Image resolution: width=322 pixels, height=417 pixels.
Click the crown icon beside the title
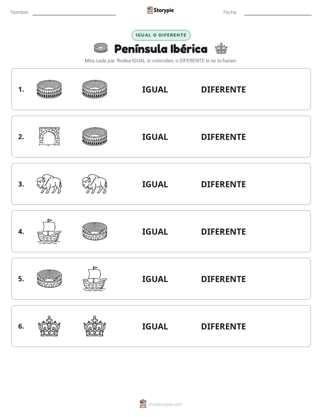221,48
